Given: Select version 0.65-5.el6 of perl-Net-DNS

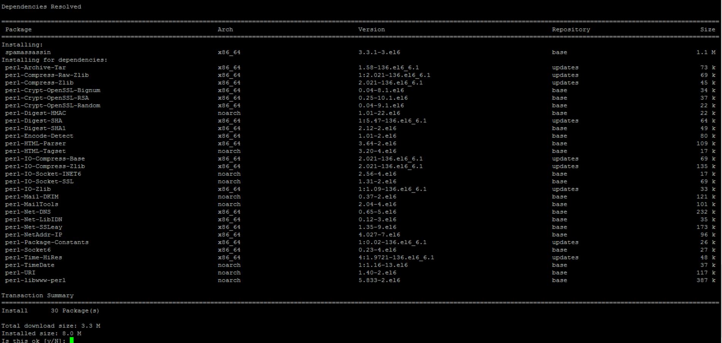Looking at the screenshot, I should (x=378, y=212).
